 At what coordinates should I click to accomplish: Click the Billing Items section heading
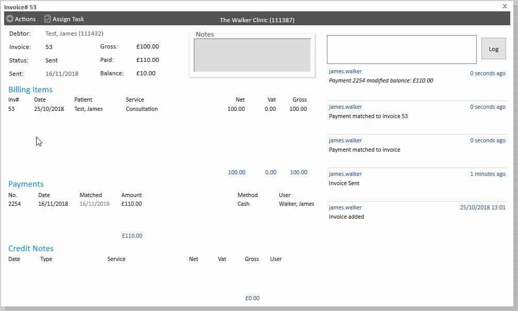[x=30, y=90]
